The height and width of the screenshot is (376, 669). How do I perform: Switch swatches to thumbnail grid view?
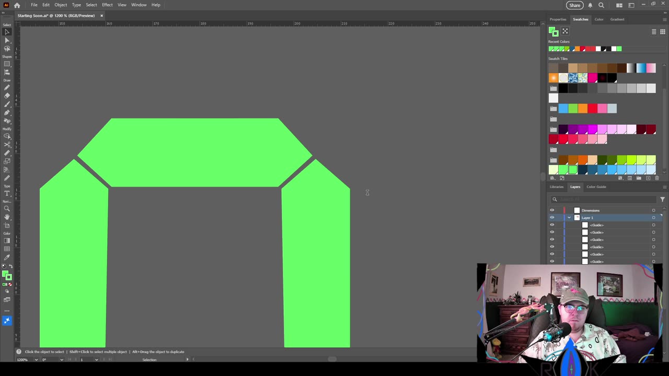(662, 32)
